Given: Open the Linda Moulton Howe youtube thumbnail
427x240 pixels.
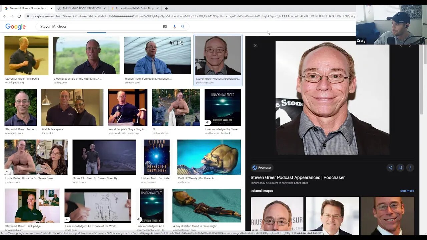Looking at the screenshot, I should point(36,157).
